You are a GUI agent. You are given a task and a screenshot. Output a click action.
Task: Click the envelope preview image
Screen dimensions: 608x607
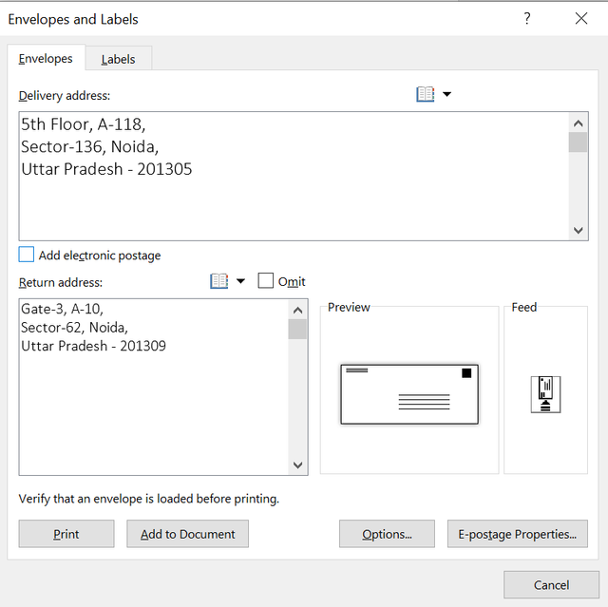pos(409,393)
